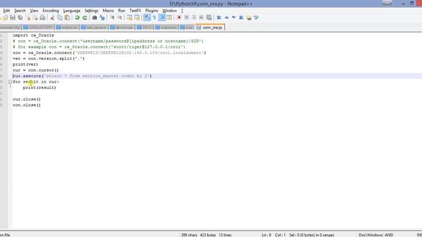Click the toolbar icon right of Indent Guide
Viewport: 422px width, 237px height.
click(169, 18)
